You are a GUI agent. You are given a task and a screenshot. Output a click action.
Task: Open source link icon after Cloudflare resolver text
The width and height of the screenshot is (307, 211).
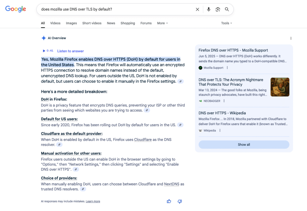click(x=59, y=145)
